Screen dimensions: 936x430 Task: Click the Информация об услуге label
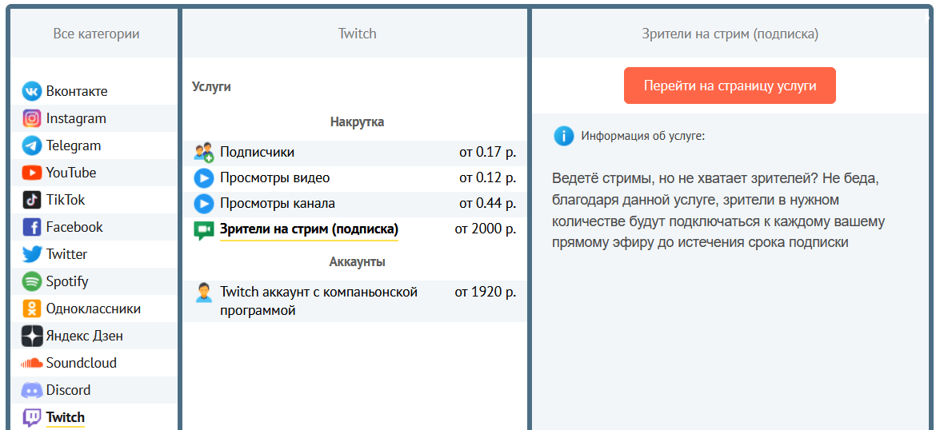coord(643,136)
